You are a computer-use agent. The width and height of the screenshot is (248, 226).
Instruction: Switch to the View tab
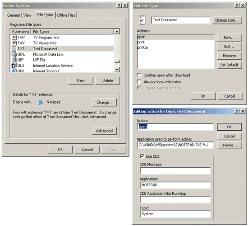coord(28,15)
